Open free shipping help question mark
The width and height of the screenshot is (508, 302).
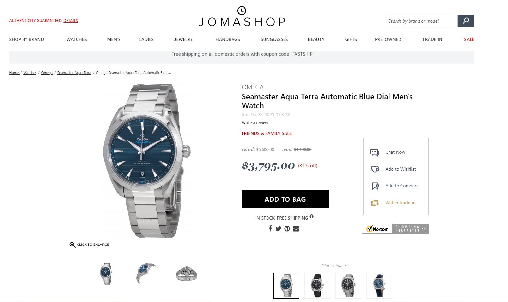pos(311,216)
